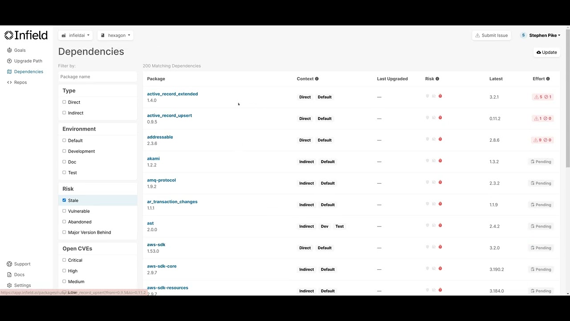
Task: Click the Submit Issue button
Action: (492, 35)
